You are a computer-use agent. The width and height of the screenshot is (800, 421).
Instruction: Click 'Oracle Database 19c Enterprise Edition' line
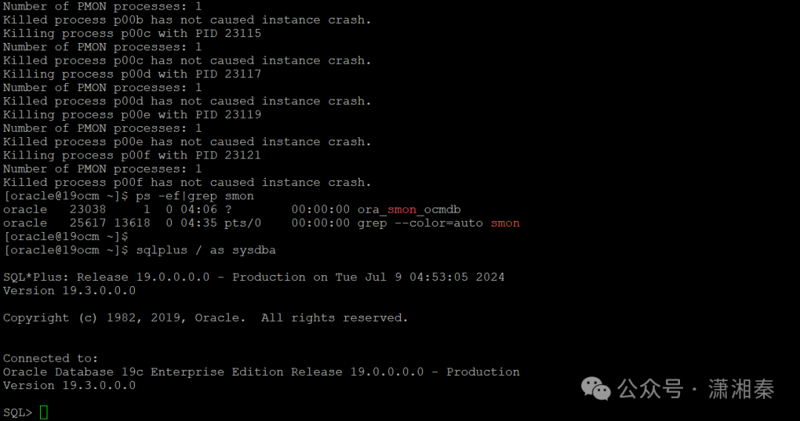261,372
